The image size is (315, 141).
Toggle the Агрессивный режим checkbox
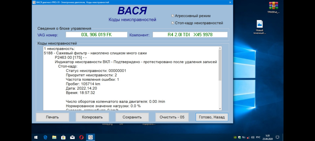(173, 16)
